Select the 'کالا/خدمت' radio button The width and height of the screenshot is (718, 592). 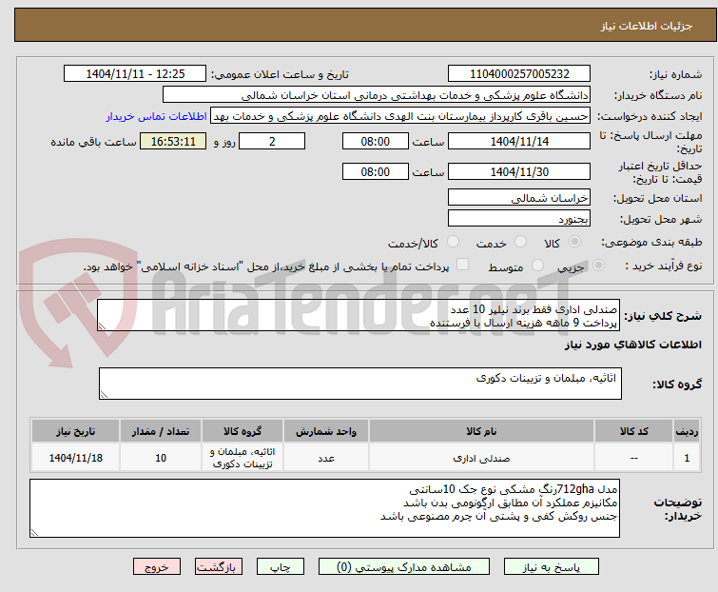pos(453,241)
